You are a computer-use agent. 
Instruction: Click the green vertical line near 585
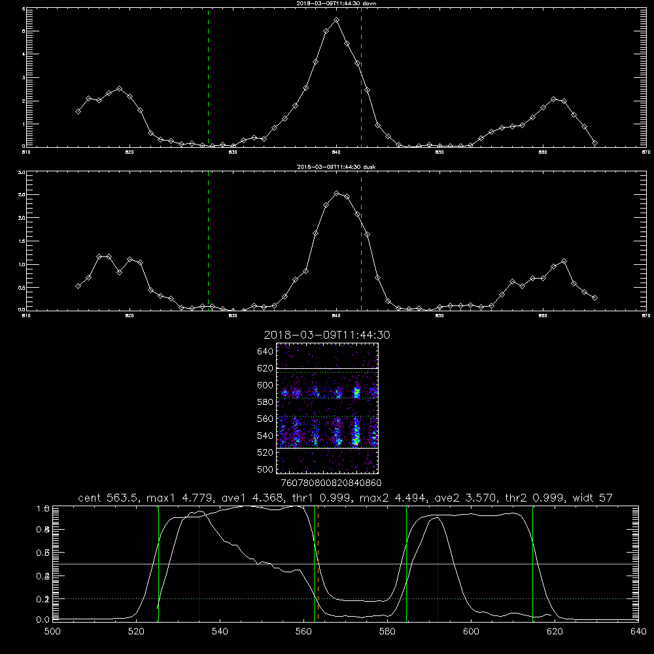(x=406, y=563)
